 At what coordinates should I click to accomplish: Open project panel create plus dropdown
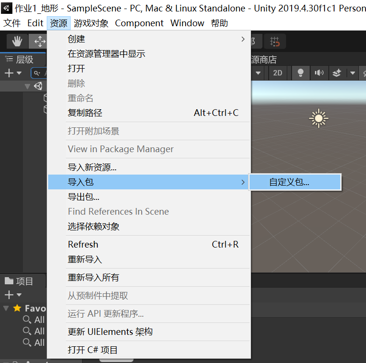(13, 295)
